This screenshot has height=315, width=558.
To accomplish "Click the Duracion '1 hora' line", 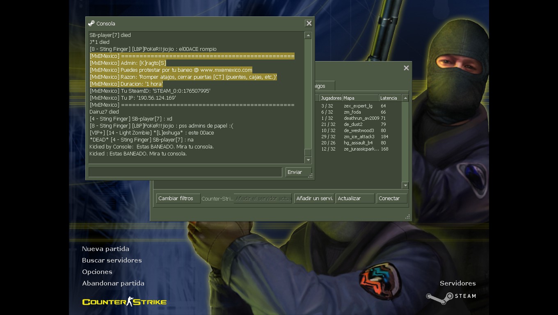I will (126, 84).
